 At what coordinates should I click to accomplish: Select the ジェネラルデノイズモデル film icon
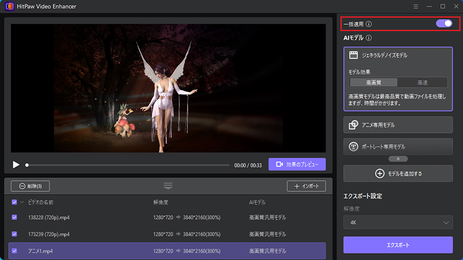click(352, 55)
